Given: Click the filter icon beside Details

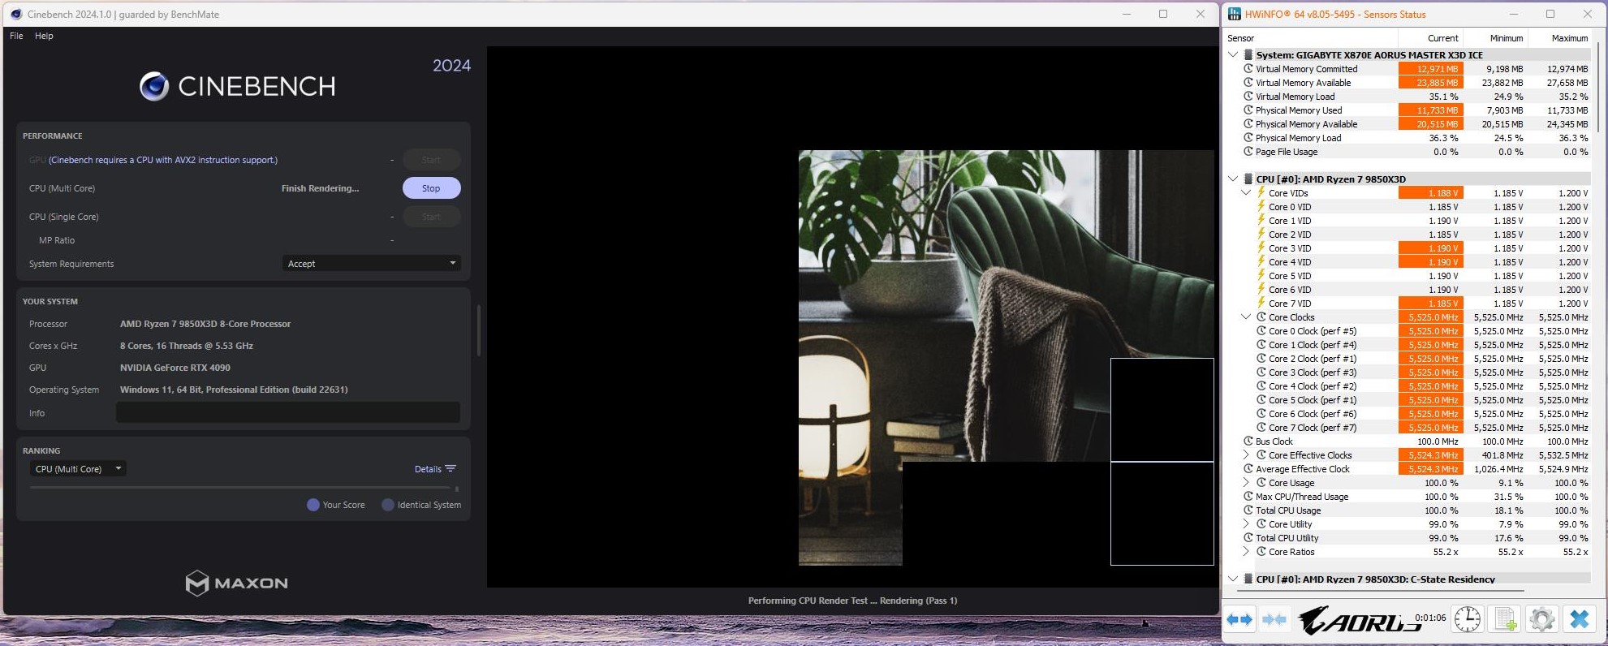Looking at the screenshot, I should (451, 469).
